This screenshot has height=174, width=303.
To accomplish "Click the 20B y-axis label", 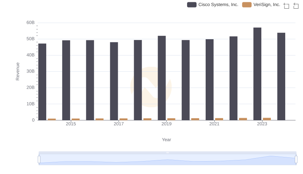I will coord(31,88).
